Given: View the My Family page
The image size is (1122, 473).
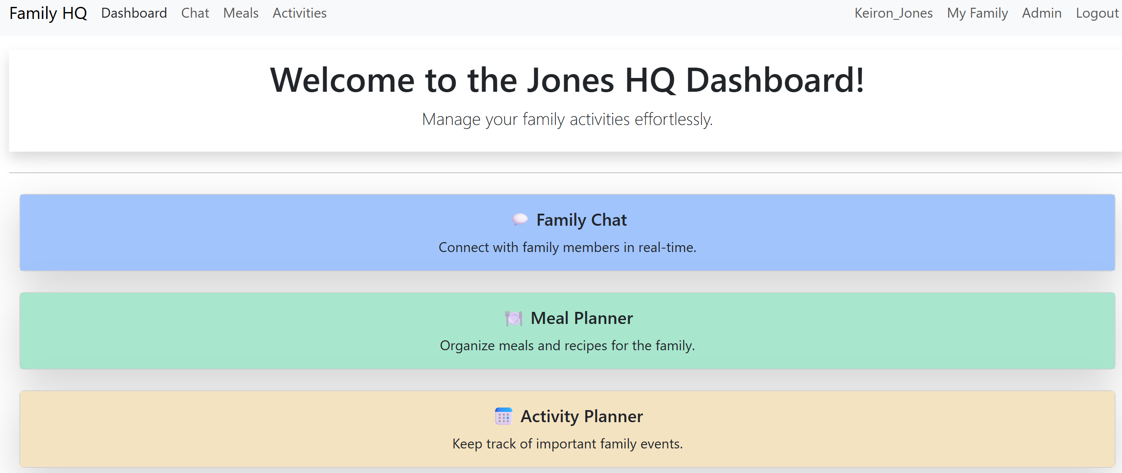Looking at the screenshot, I should click(977, 13).
